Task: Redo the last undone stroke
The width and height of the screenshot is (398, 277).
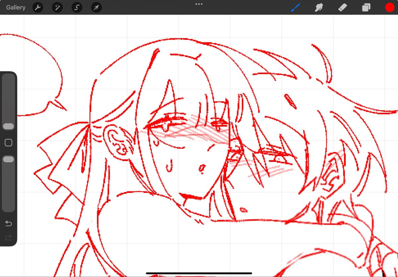Action: (x=8, y=237)
